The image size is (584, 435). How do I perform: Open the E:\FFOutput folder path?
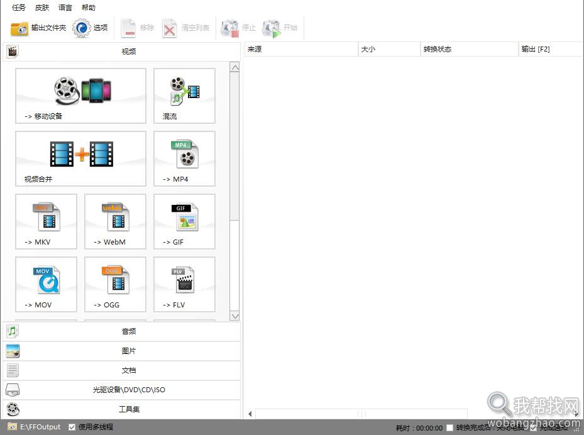click(40, 427)
